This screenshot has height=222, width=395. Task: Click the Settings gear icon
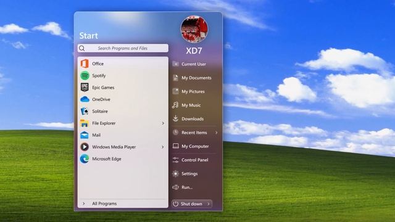coord(175,173)
